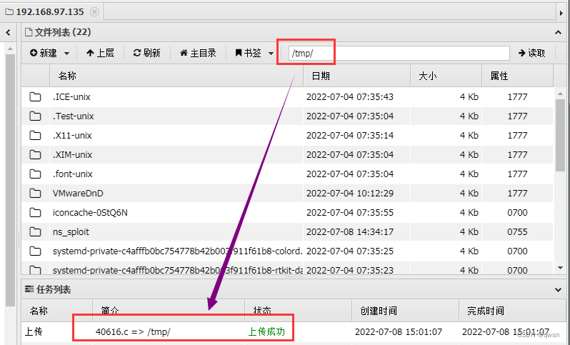Go to home directory with 主目录

[198, 53]
